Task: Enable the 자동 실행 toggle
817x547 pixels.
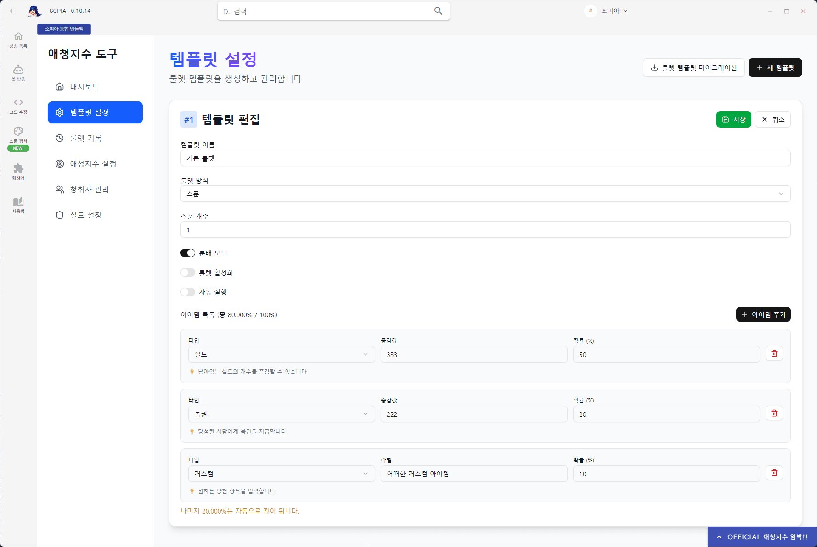Action: pos(188,292)
